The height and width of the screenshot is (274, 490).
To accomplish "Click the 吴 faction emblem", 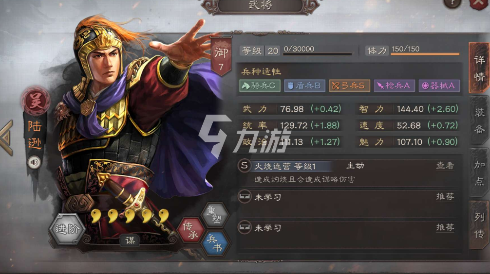I will point(35,101).
